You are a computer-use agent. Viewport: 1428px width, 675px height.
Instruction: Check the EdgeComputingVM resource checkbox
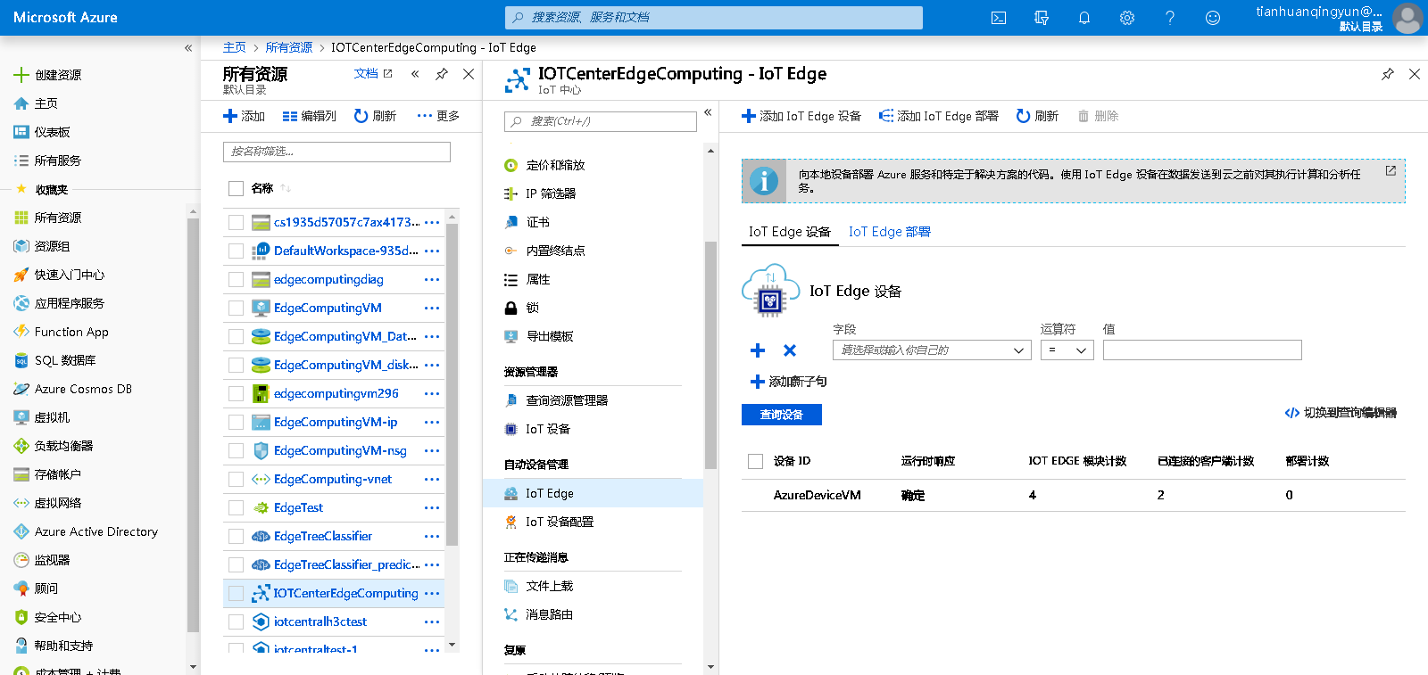[x=236, y=308]
